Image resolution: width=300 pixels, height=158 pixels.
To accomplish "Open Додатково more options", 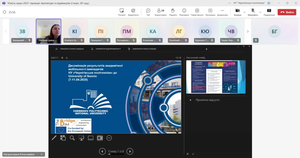I will 222,12.
